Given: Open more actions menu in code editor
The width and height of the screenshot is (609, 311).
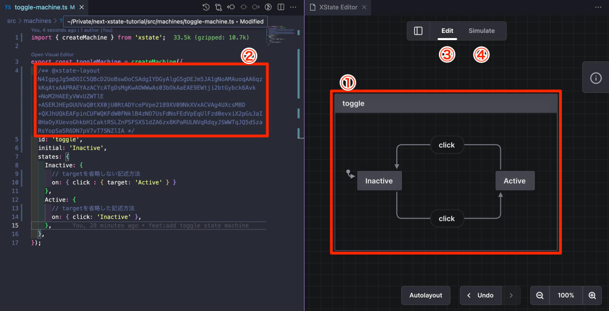Looking at the screenshot, I should (x=293, y=7).
